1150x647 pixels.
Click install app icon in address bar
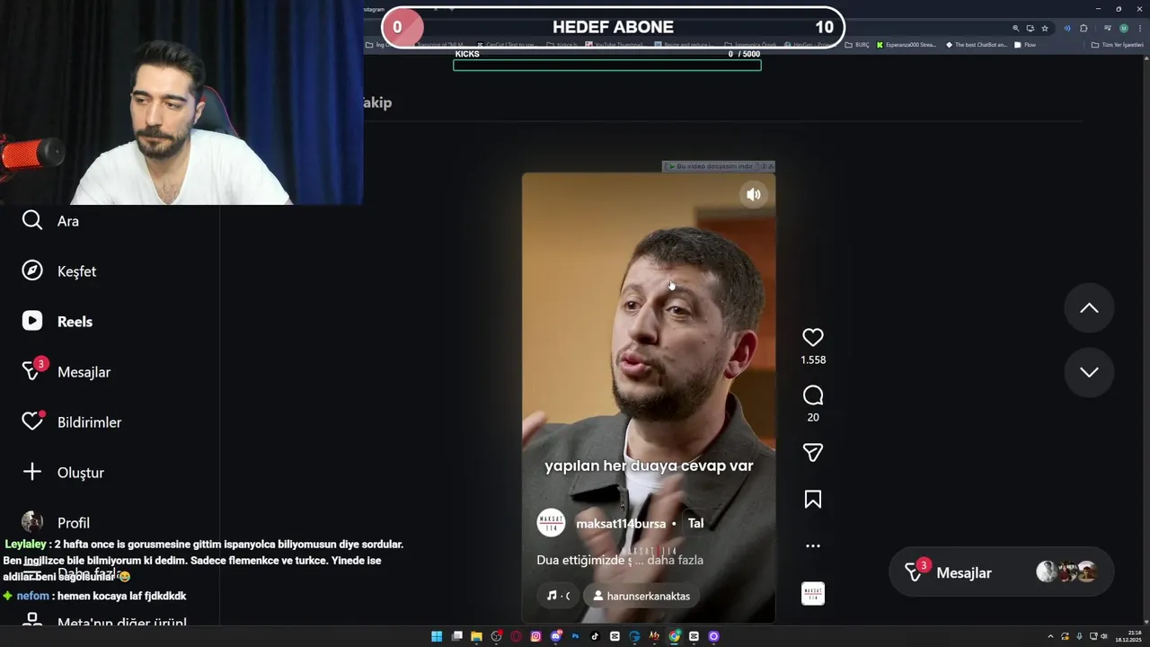point(1031,28)
